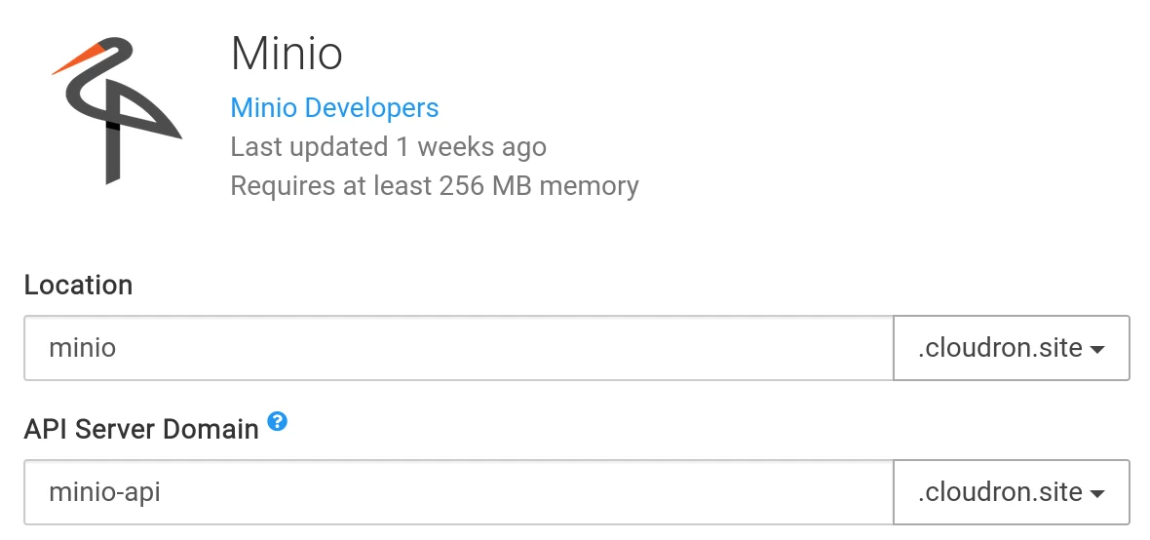Click the orange beak of the Minio logo
Screen dimensions: 1150x540
click(x=78, y=59)
